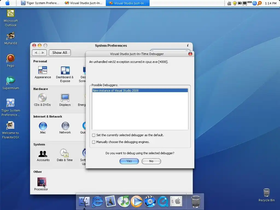Click the System Preferences search field
This screenshot has height=210, width=280.
(170, 50)
